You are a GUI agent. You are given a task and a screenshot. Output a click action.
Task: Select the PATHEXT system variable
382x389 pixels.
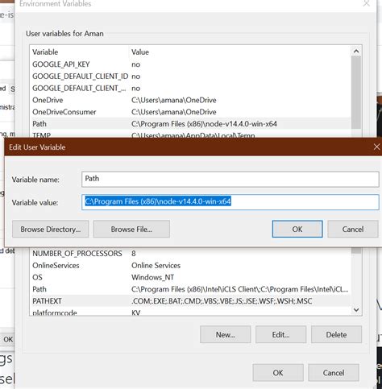click(x=190, y=301)
